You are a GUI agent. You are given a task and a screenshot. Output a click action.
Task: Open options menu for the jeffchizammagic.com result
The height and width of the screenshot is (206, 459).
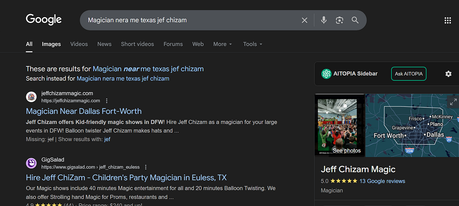coord(107,101)
